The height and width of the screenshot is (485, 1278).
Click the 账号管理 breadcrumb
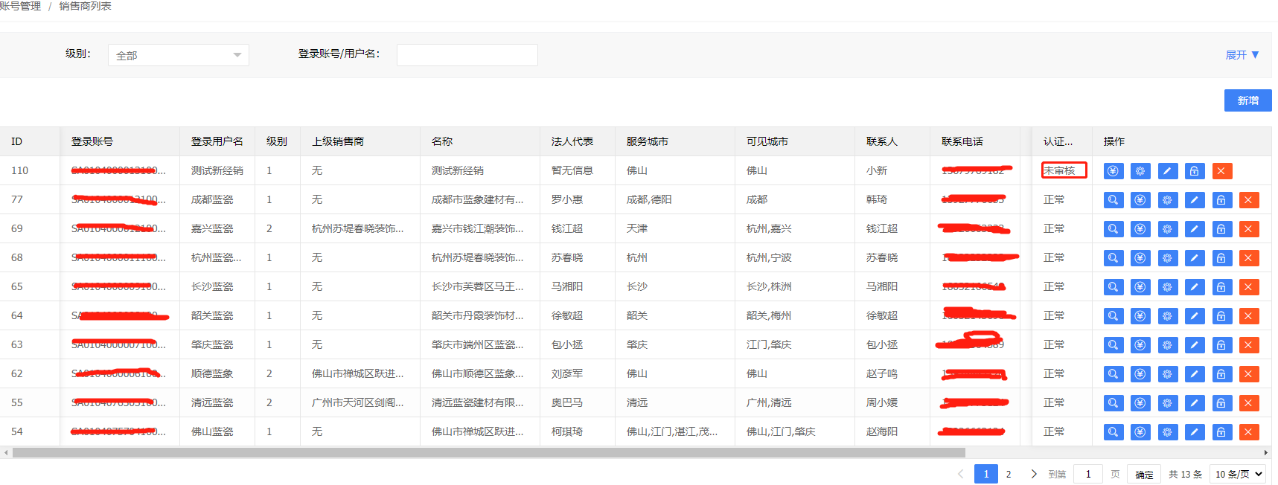[21, 6]
